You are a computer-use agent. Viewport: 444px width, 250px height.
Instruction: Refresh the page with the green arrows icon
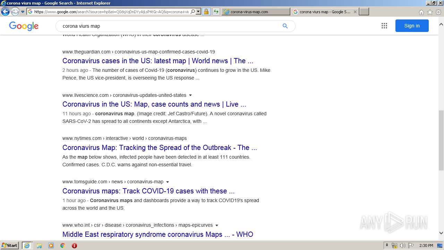click(x=216, y=11)
